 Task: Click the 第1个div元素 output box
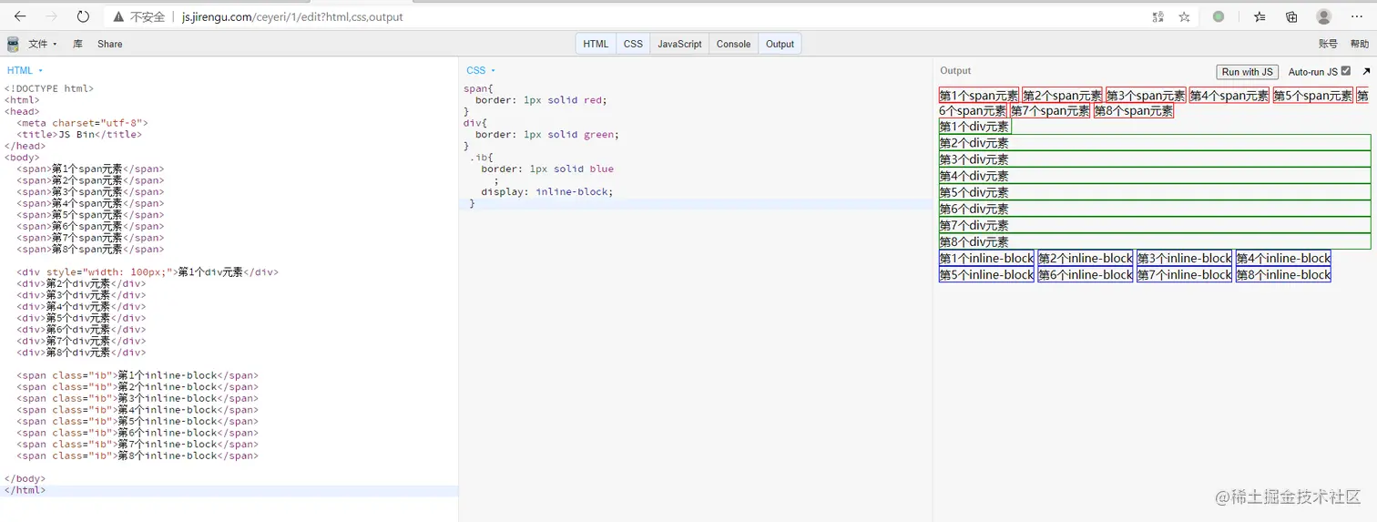pos(975,127)
